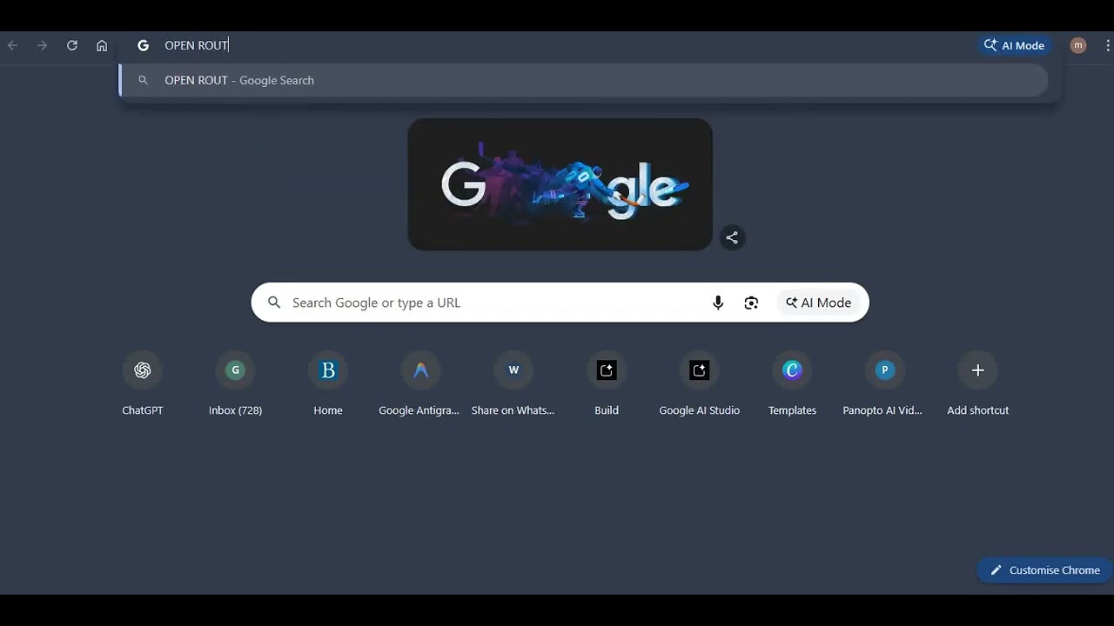The image size is (1114, 626).
Task: Open the Google Antigravity shortcut
Action: pos(420,383)
